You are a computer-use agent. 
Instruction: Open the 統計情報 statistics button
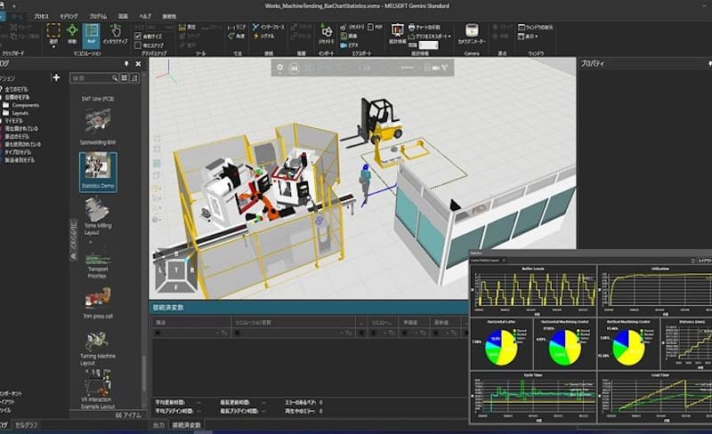[x=397, y=34]
